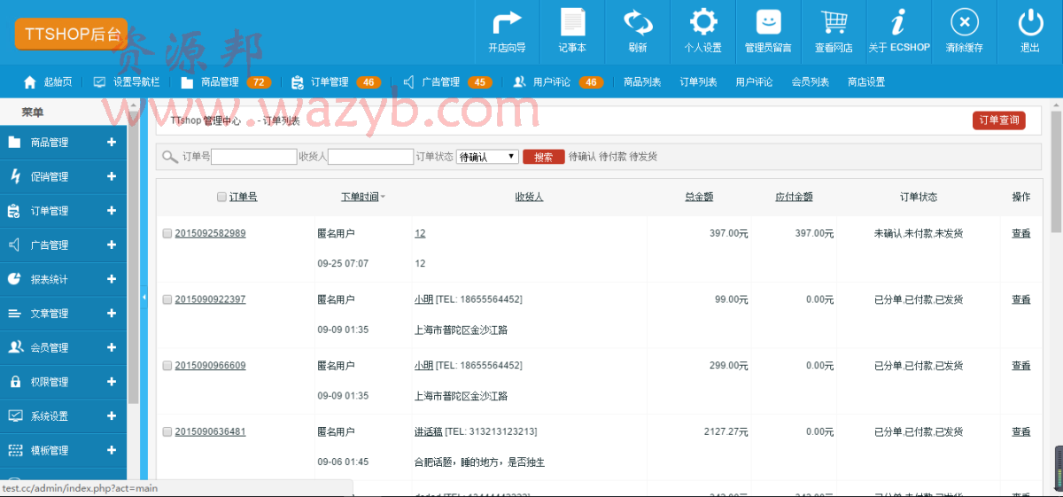Click sidebar 权限管理 lock icon
This screenshot has height=497, width=1063.
[14, 382]
